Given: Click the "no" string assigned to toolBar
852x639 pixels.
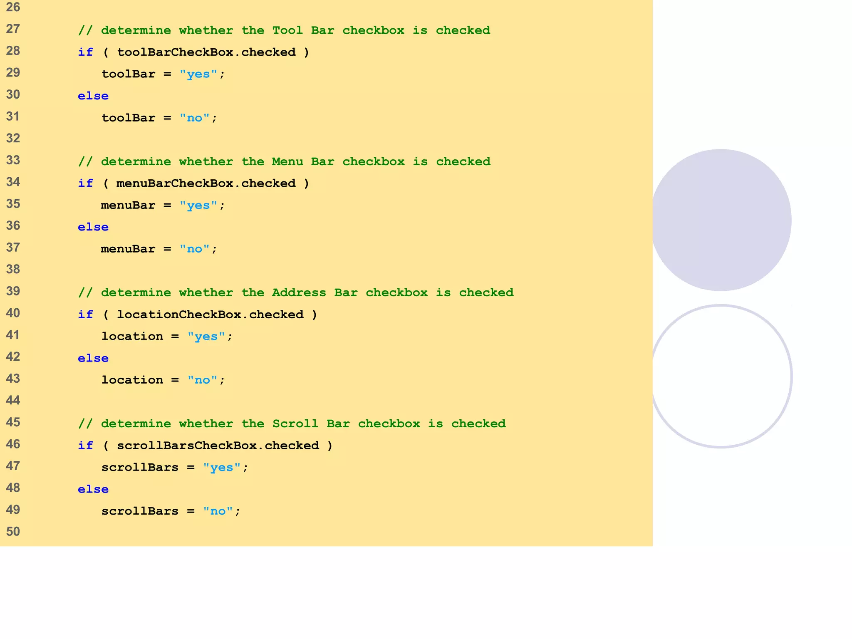Looking at the screenshot, I should [194, 118].
